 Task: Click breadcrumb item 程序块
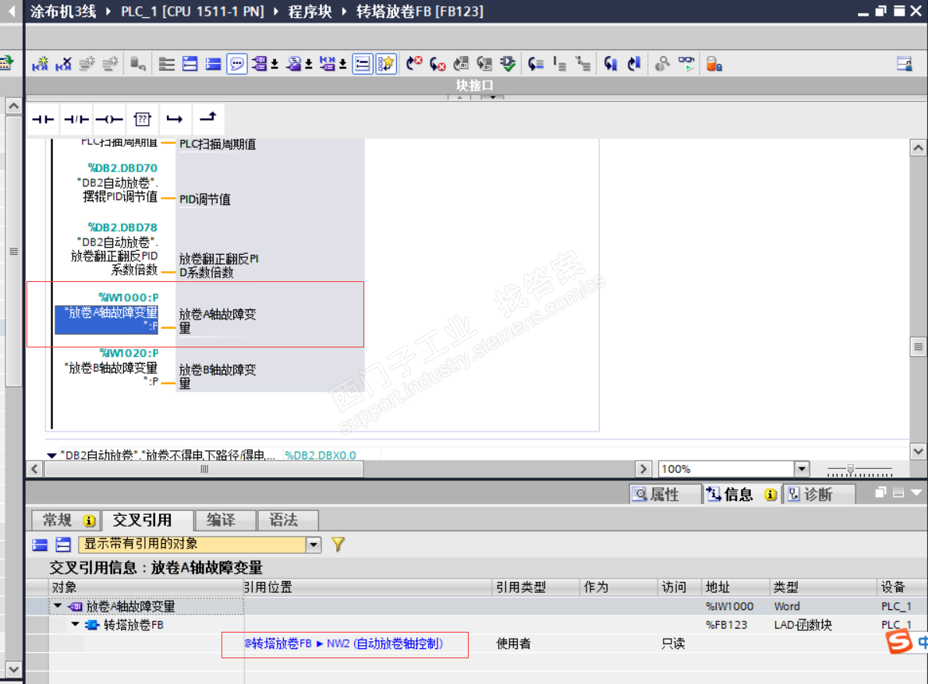[310, 11]
